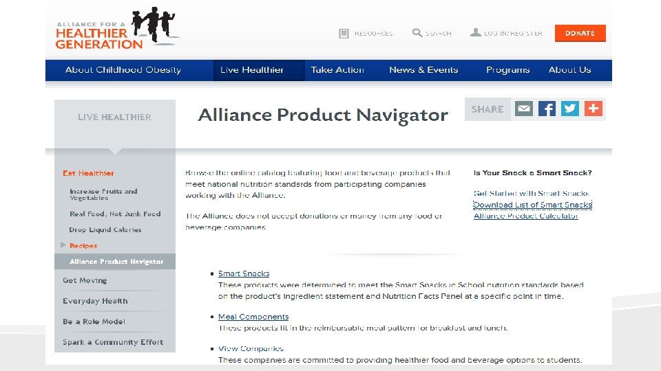Open Spark a Community Effort section
Screen dimensions: 661x371
pyautogui.click(x=112, y=342)
